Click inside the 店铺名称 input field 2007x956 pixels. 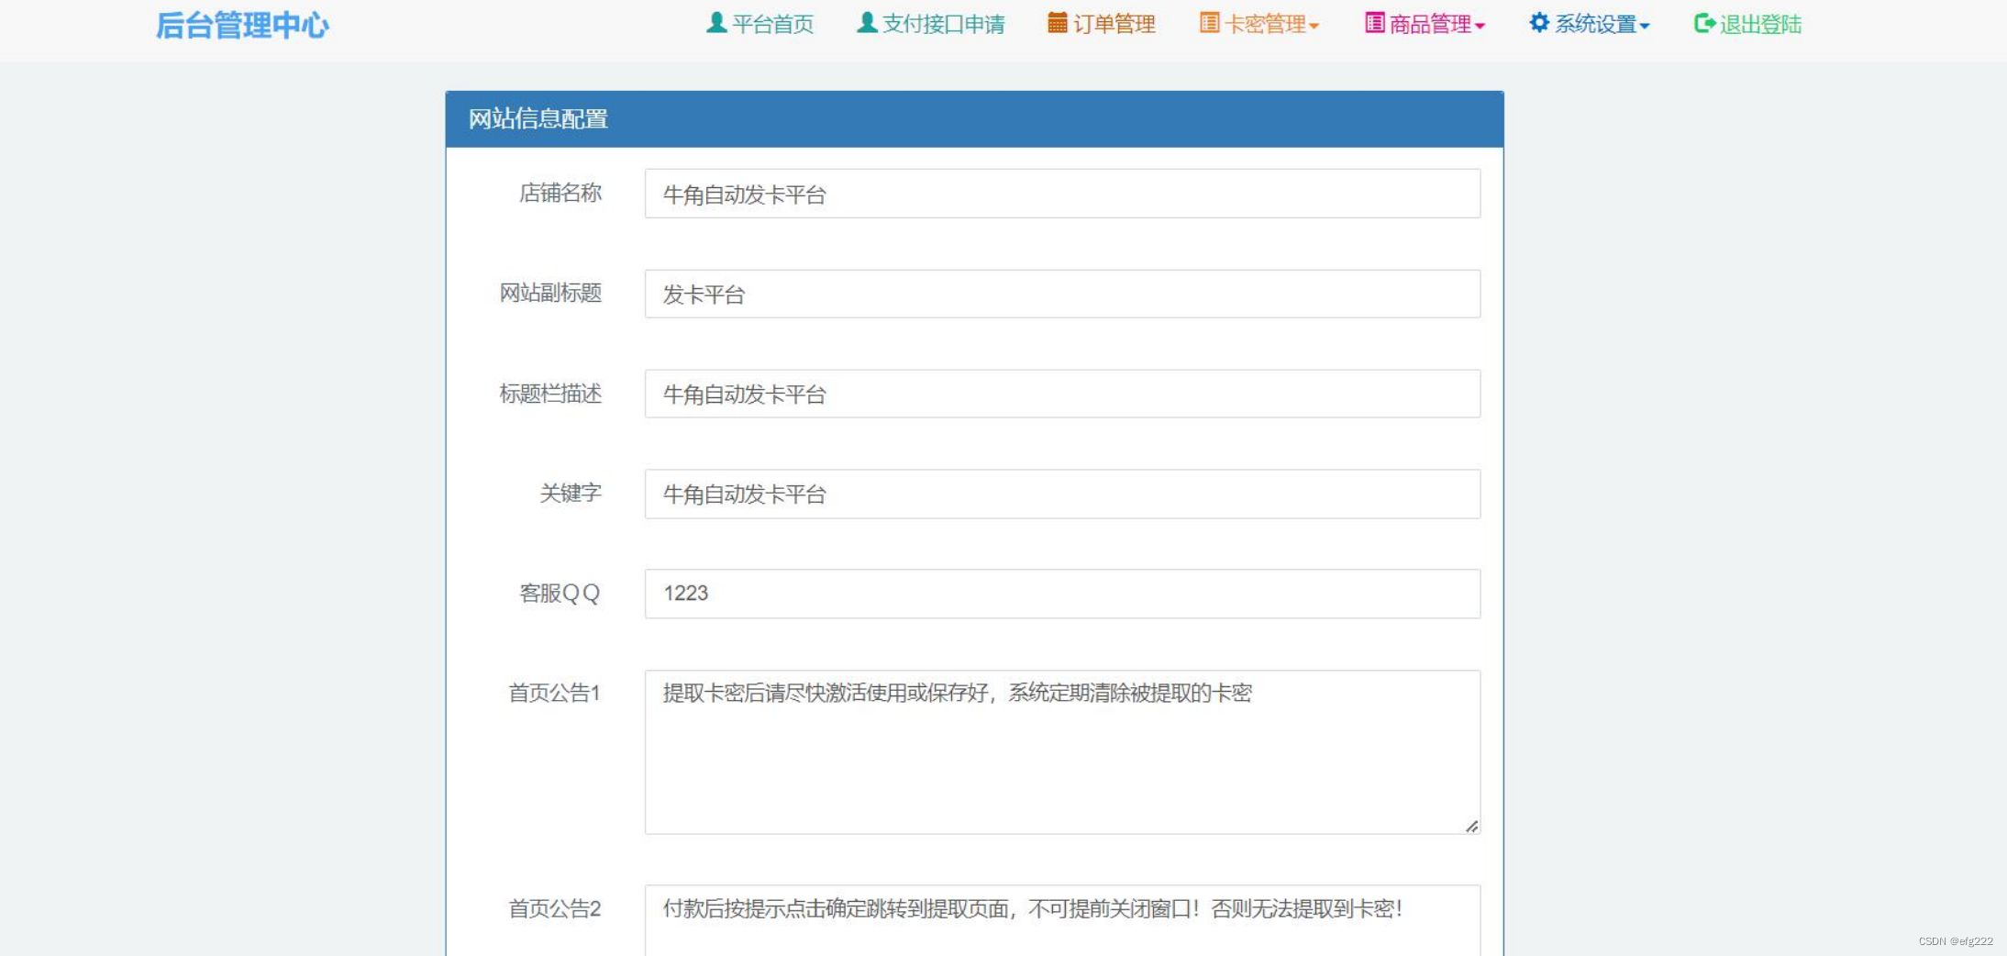pos(1061,195)
